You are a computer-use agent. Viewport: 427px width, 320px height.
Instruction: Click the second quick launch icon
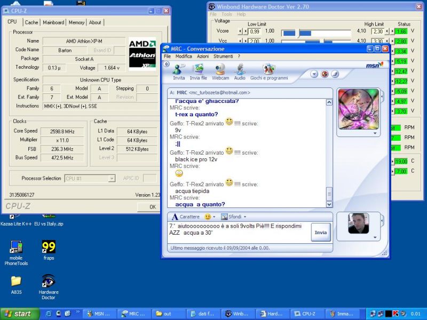coord(58,314)
